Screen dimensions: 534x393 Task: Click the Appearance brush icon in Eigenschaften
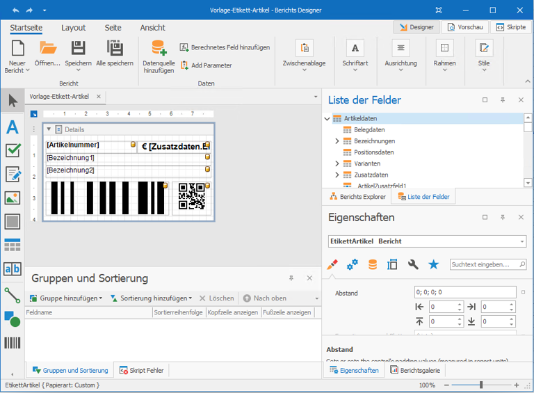[x=332, y=264]
